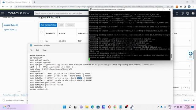Click the Oracle page vertical scrollbar
Viewport: 196px width, 110px height.
coord(195,71)
